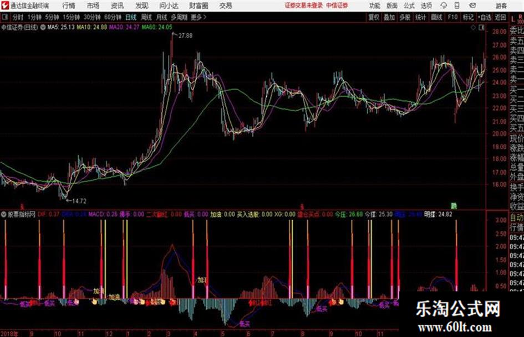
Task: Click the 买入选股: 0.00 indicator value
Action: 255,214
